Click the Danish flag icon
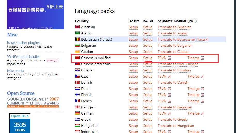Screen dimensions: 236x133 click(x=77, y=82)
